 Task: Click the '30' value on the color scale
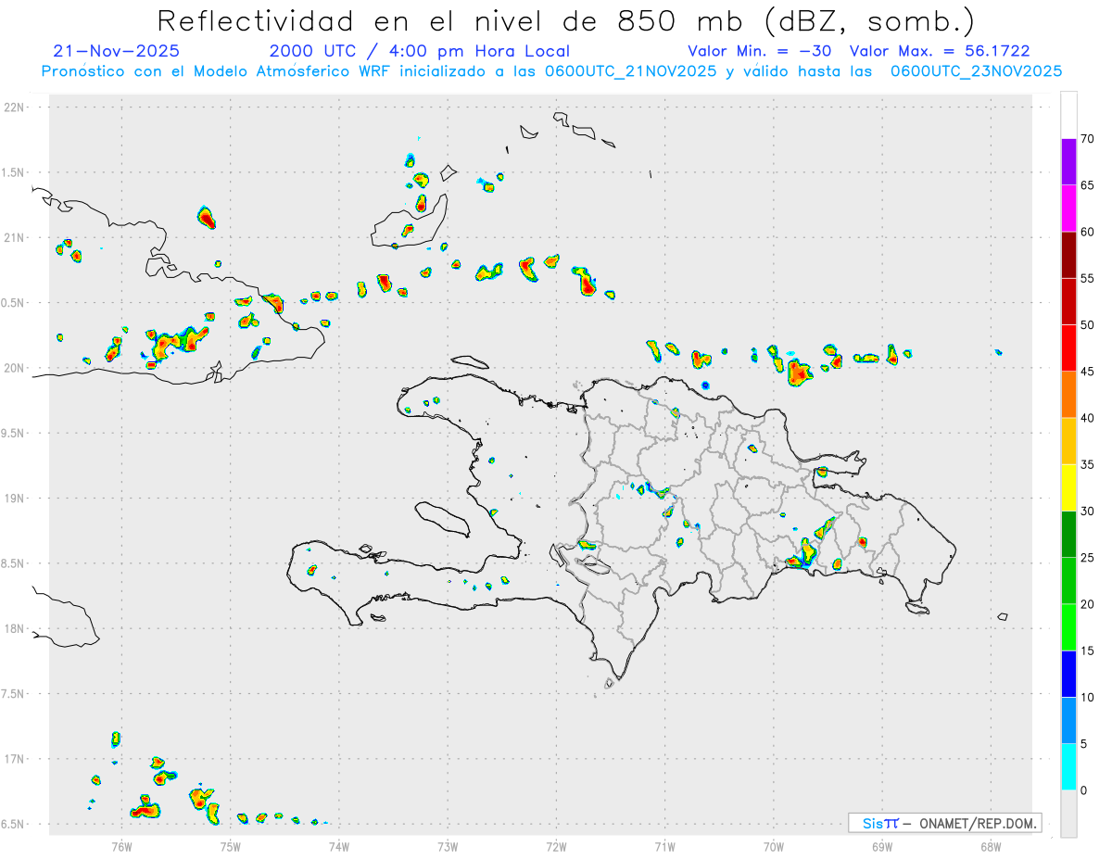[x=1087, y=511]
